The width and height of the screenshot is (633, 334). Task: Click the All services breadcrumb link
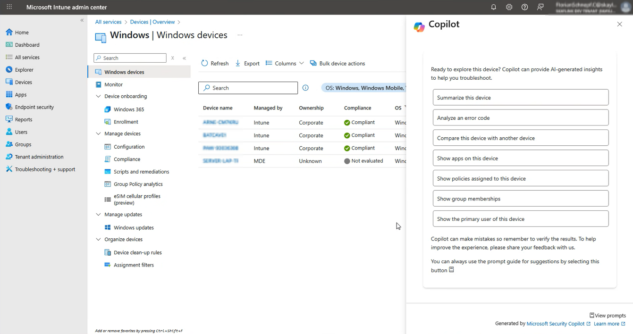tap(108, 22)
